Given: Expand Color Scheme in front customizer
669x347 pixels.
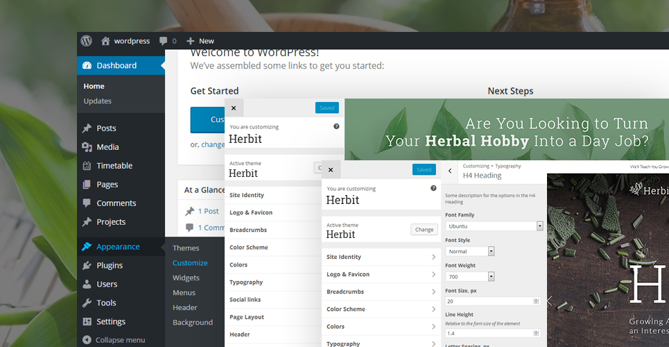Looking at the screenshot, I should tap(381, 309).
